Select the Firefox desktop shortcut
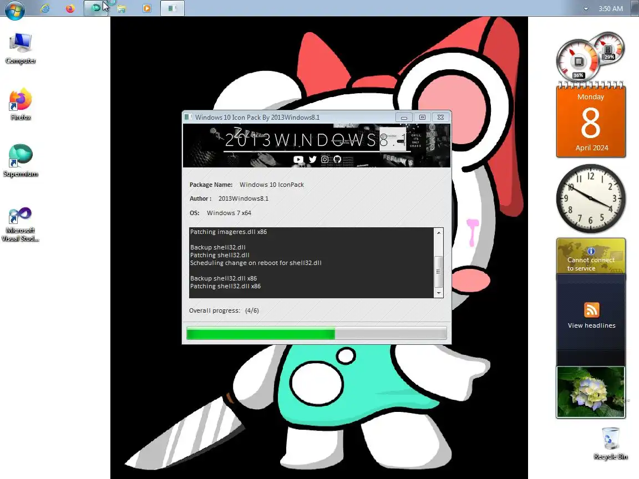This screenshot has width=639, height=479. tap(21, 104)
